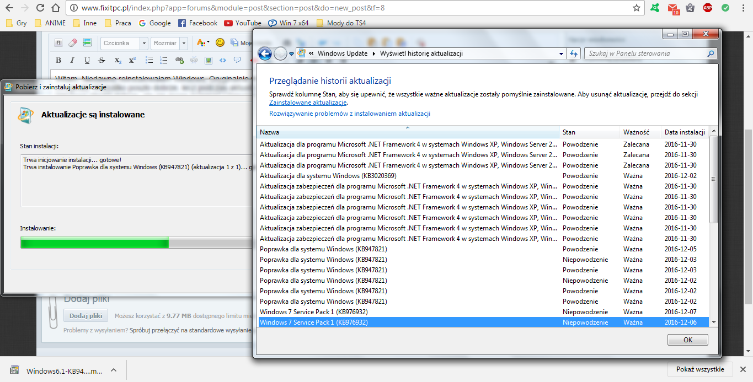Viewport: 753px width, 382px height.
Task: Open the Praca bookmarks folder
Action: click(118, 23)
